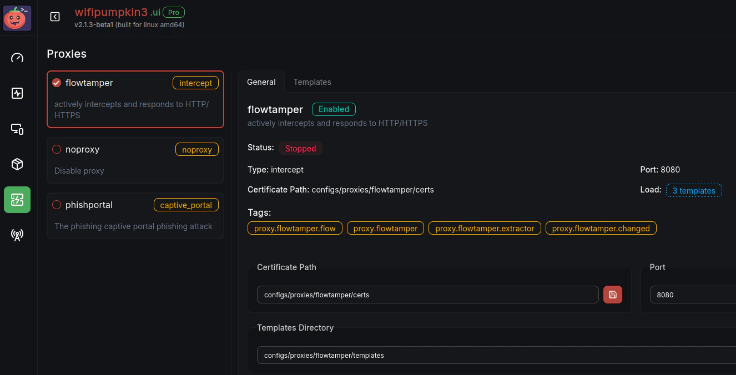Click the 'Port: 8080' info text

660,170
